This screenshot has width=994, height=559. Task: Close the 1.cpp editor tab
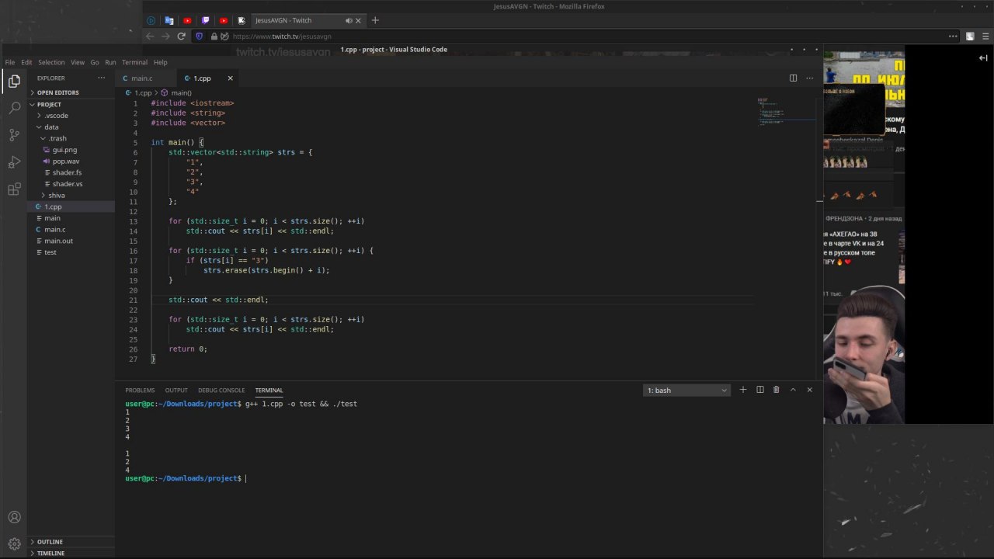pos(230,78)
